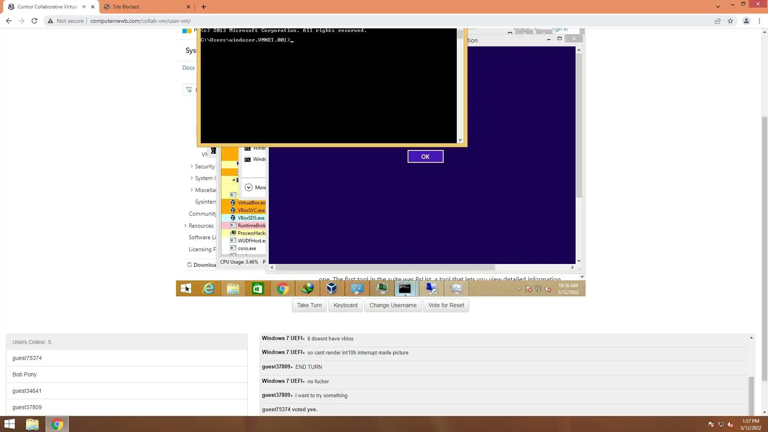
Task: Click the Vote for Reset button
Action: (446, 305)
